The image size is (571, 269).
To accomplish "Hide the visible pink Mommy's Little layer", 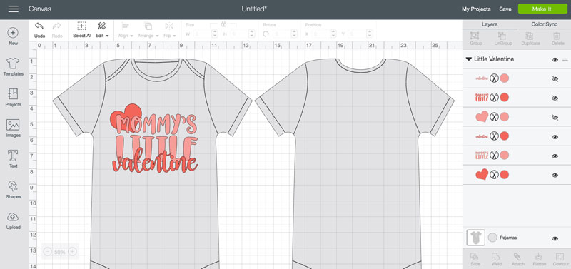I will pyautogui.click(x=555, y=156).
